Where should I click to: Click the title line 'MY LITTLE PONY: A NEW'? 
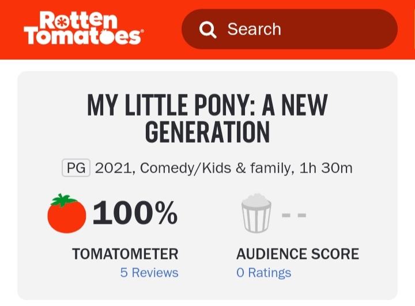click(207, 105)
